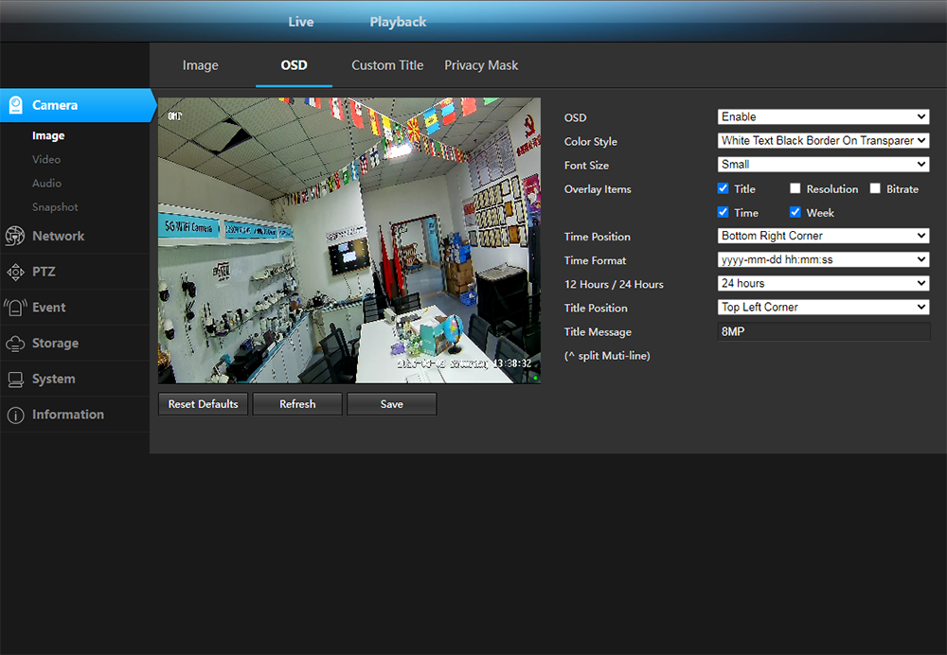Click the camera preview image
The image size is (947, 655).
[348, 240]
